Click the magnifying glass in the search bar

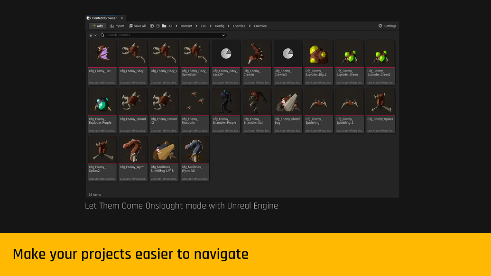(x=102, y=35)
